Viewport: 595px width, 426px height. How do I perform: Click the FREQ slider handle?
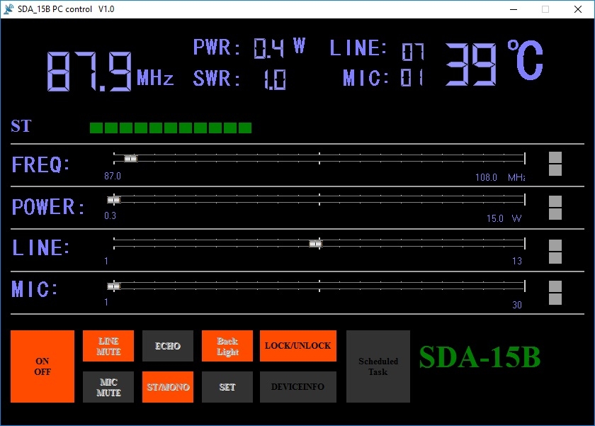coord(130,158)
